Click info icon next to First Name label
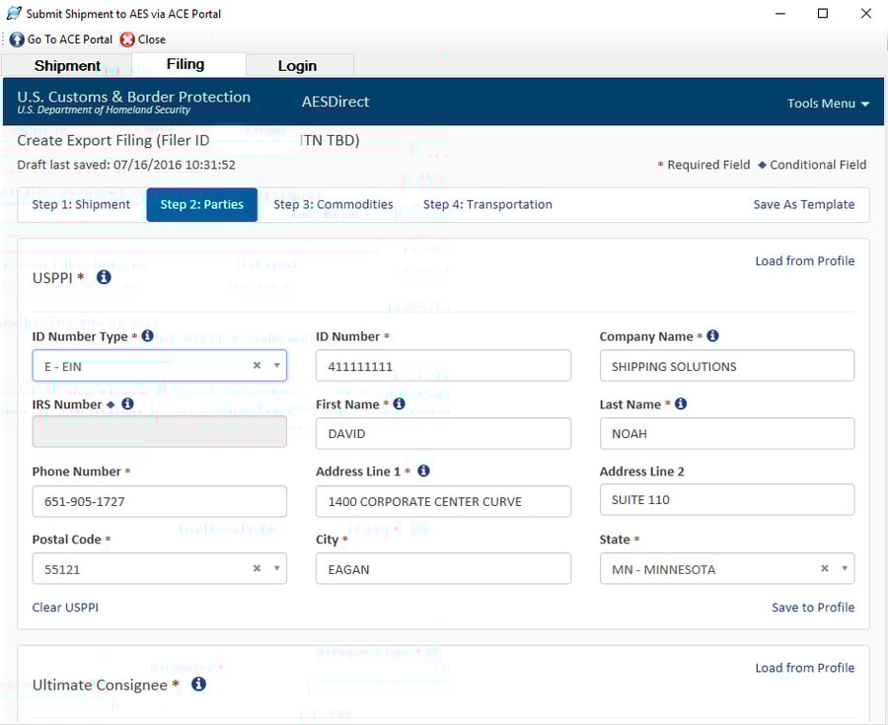The image size is (888, 725). tap(399, 403)
